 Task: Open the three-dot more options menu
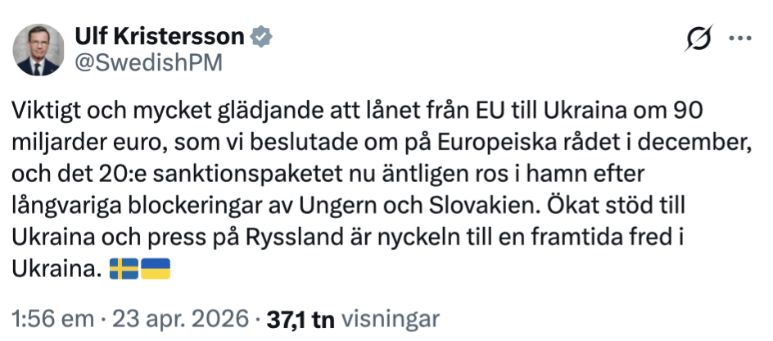click(739, 39)
